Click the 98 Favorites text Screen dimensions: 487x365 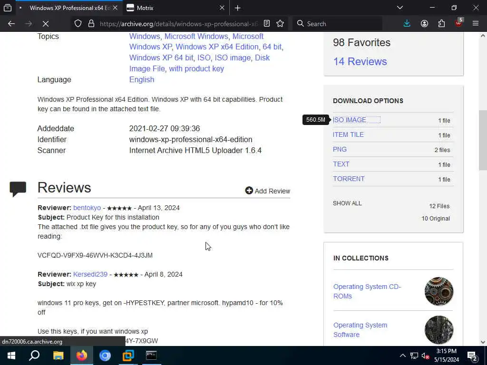click(x=361, y=42)
